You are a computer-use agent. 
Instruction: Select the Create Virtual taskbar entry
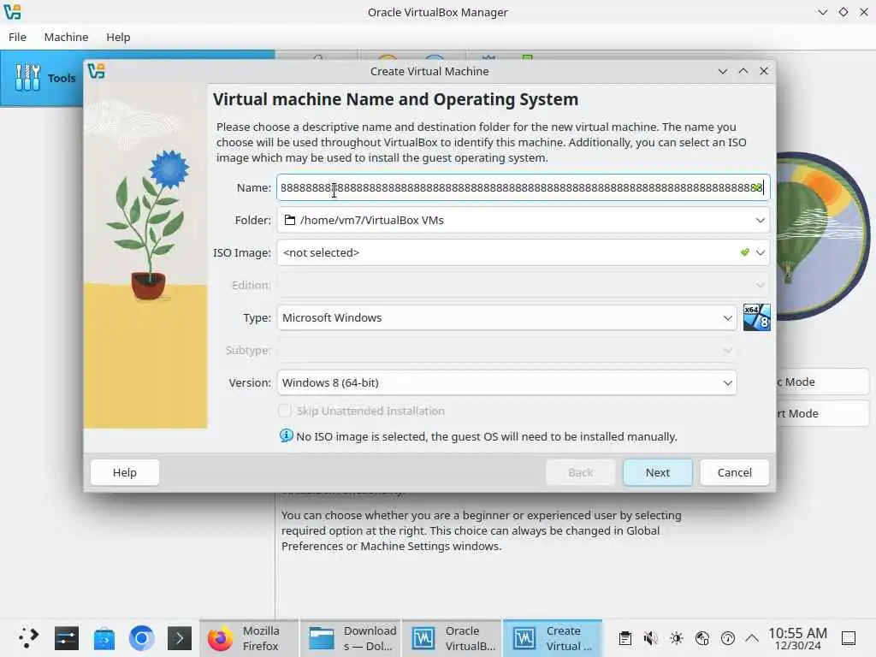(553, 638)
